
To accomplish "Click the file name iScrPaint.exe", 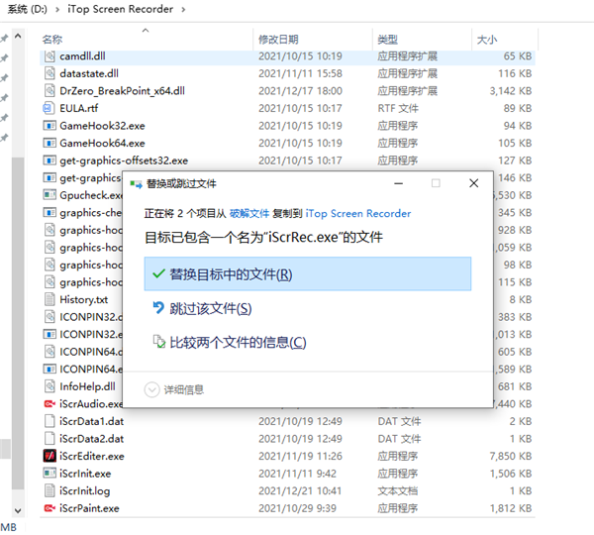I will click(89, 508).
